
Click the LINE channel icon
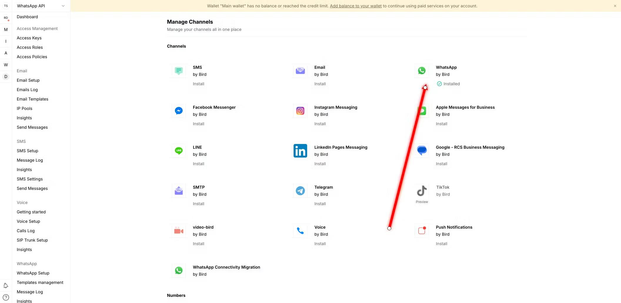coord(178,151)
